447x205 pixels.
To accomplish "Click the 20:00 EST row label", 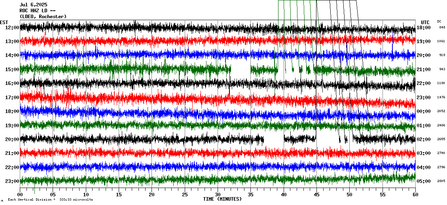I will click(13, 139).
